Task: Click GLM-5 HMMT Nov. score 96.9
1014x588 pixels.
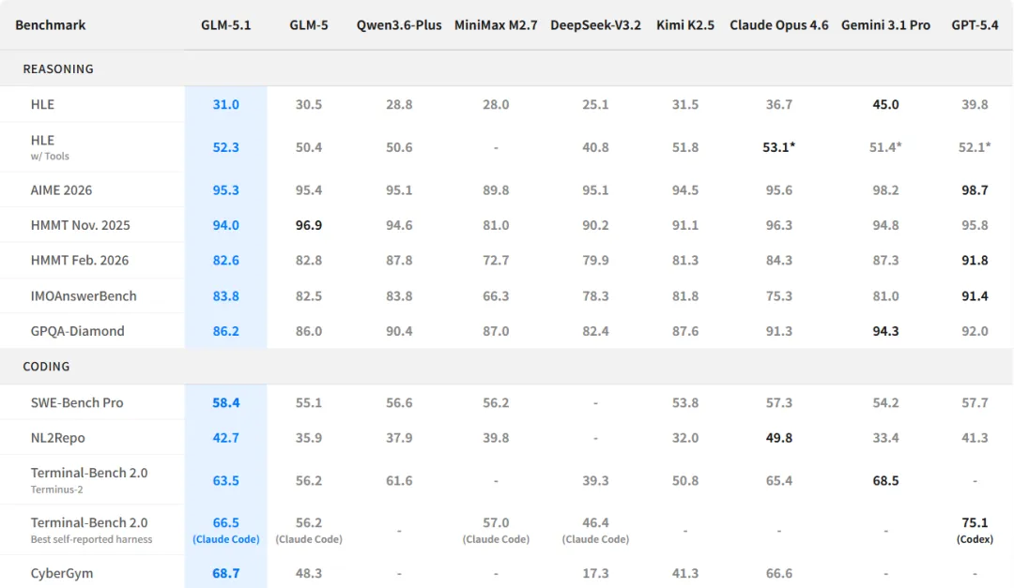Action: [x=309, y=225]
